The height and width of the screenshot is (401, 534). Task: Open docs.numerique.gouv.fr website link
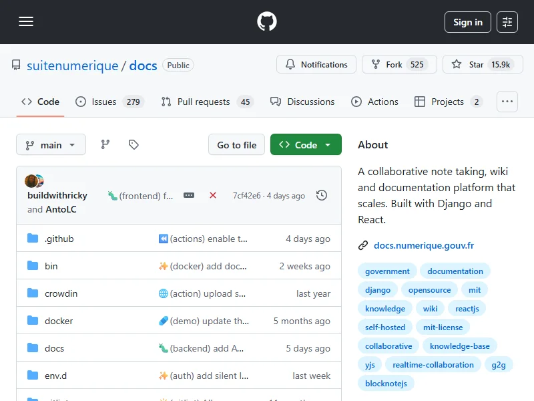(423, 245)
